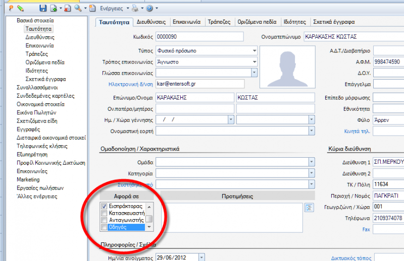Toggle the Εισπράκτορας checkbox
This screenshot has height=261, width=404.
coord(104,206)
